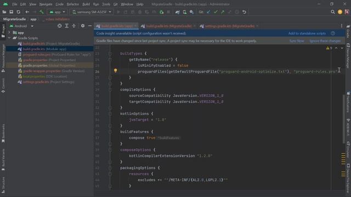
Task: Click the yellow account avatar icon
Action: tap(340, 12)
